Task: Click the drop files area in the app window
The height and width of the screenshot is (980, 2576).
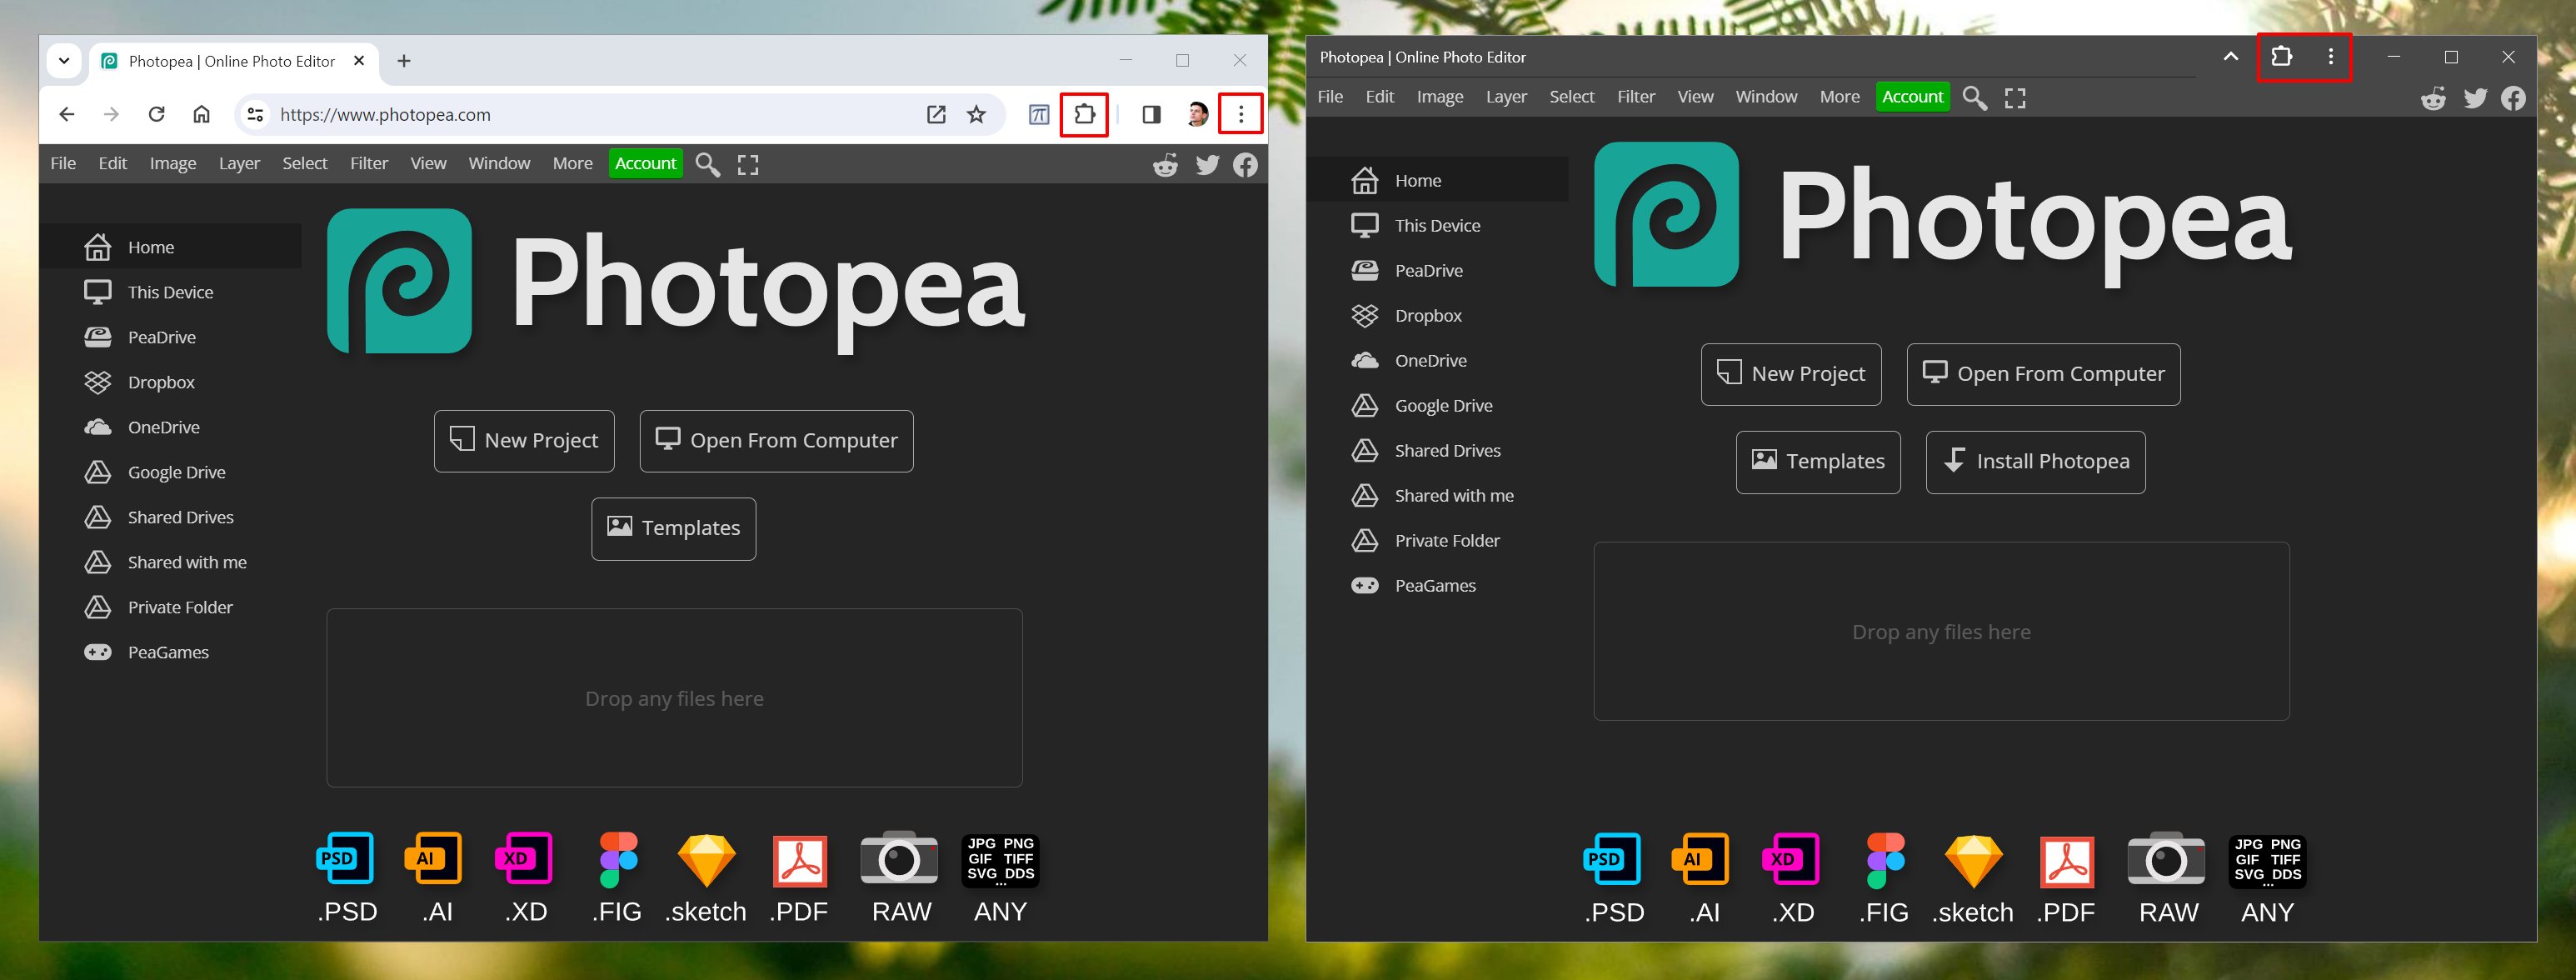Action: (1941, 631)
